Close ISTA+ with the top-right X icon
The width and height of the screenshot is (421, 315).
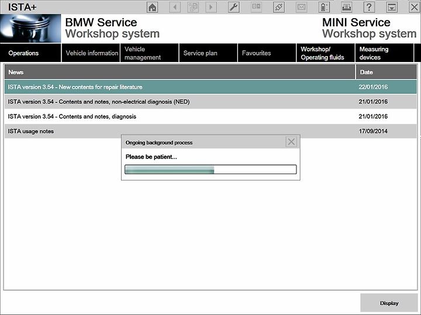tap(415, 7)
